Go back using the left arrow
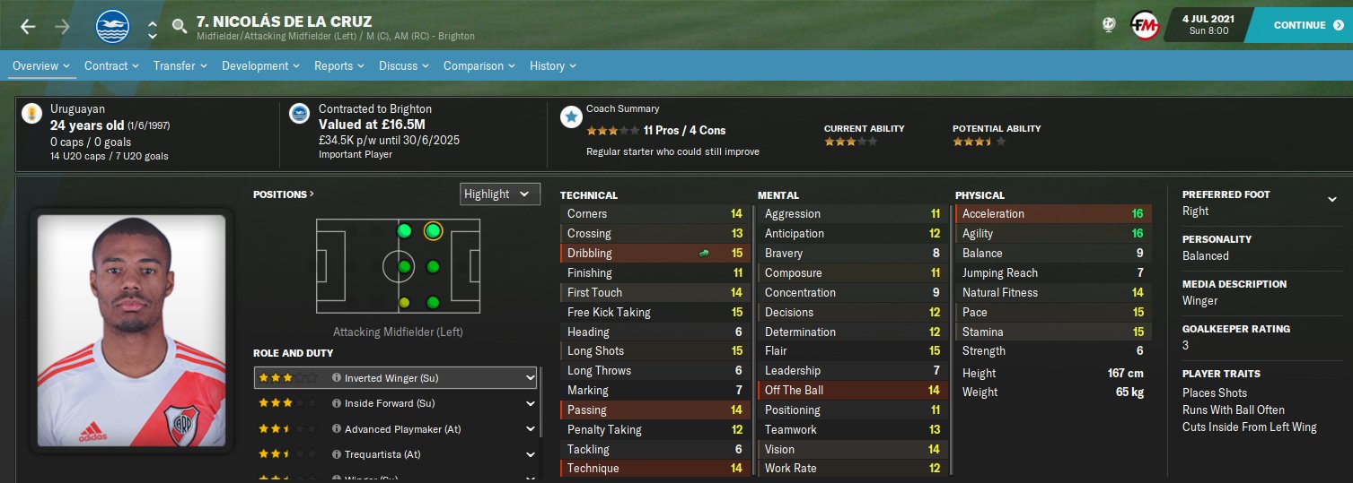The height and width of the screenshot is (483, 1353). 28,26
